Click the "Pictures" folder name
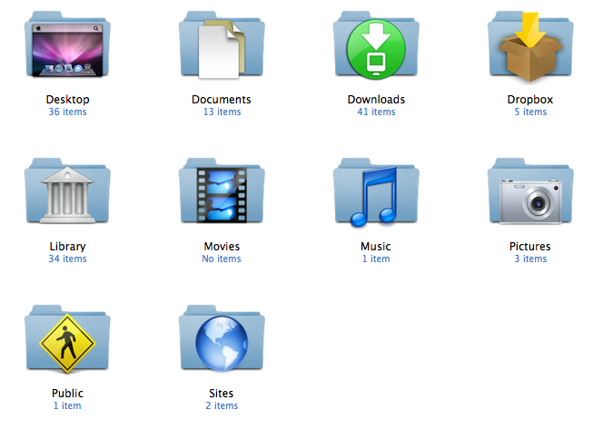The image size is (603, 429). [x=530, y=246]
